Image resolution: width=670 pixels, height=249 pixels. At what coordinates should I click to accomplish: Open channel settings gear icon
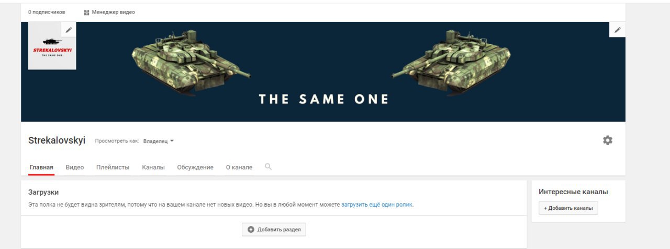pos(608,140)
